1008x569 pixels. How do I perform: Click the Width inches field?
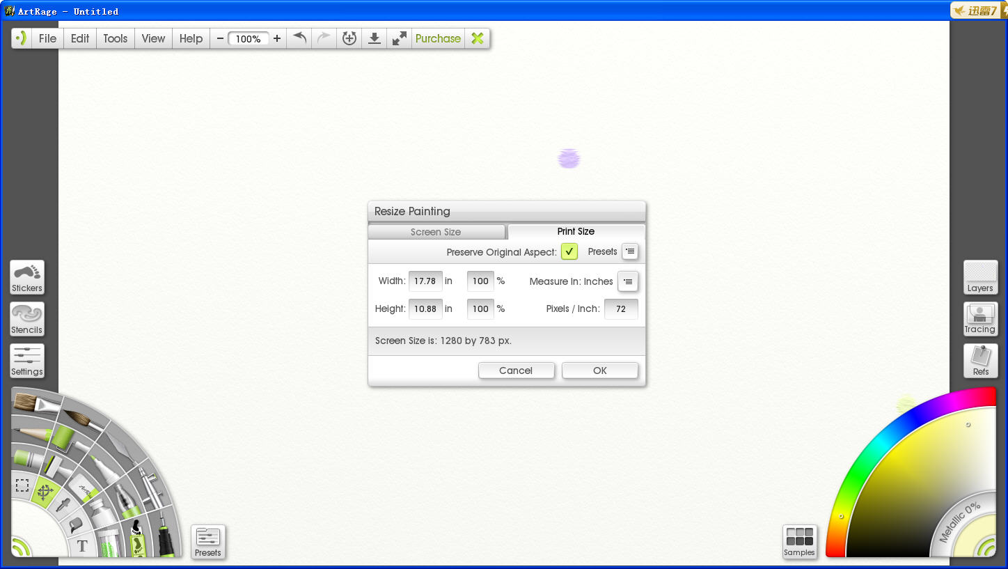point(425,281)
